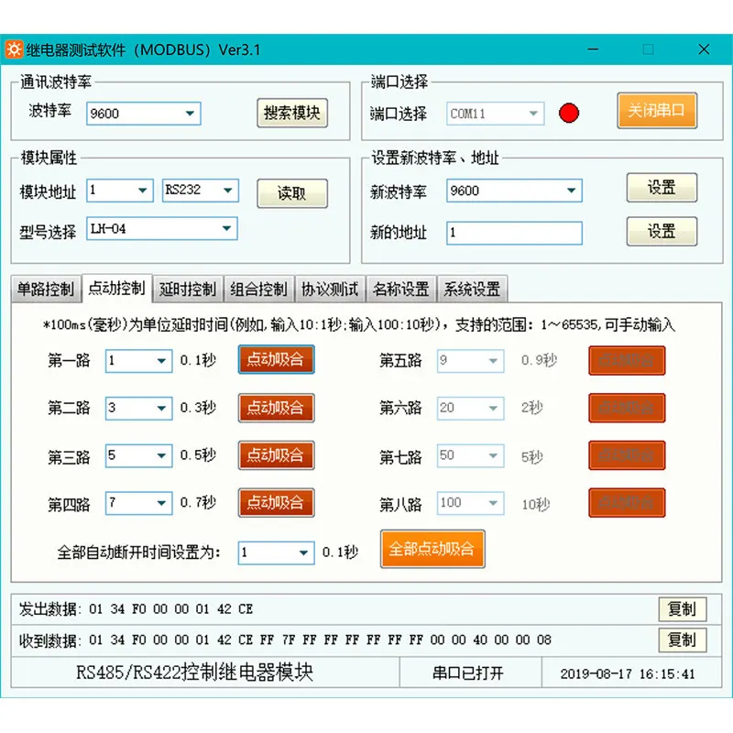Open the 模块地址 dropdown showing 1

(x=120, y=191)
